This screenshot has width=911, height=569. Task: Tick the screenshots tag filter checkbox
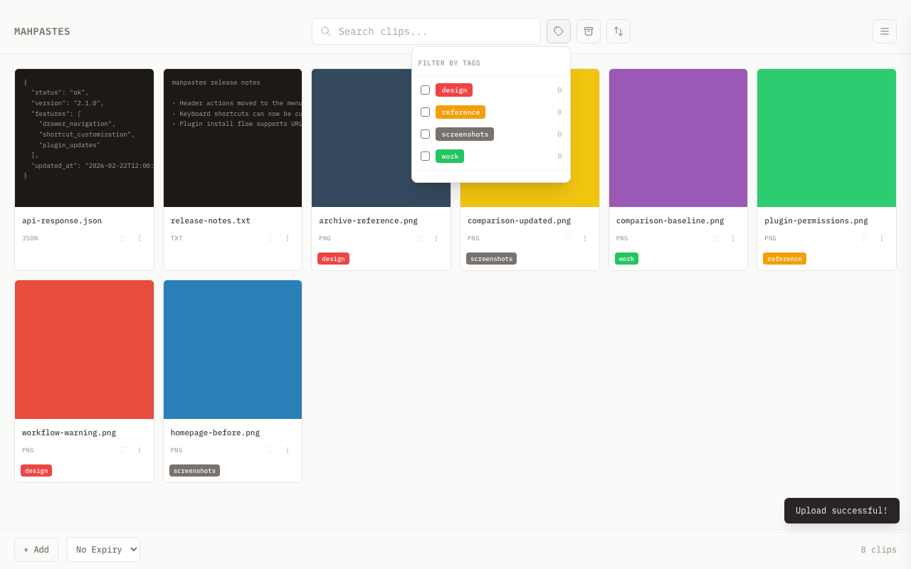coord(426,134)
